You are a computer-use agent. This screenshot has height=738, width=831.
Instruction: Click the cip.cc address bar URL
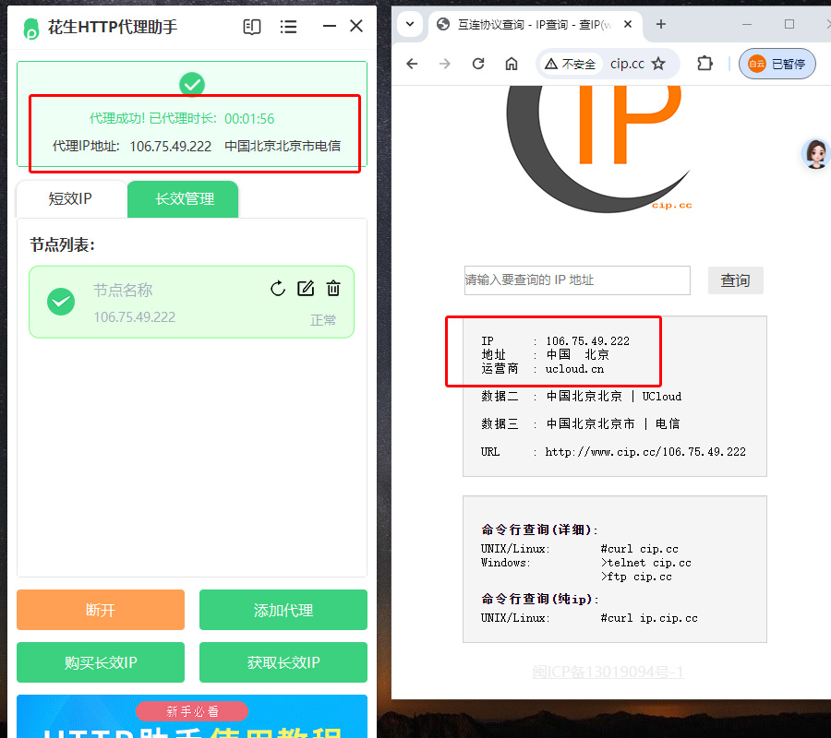coord(628,64)
